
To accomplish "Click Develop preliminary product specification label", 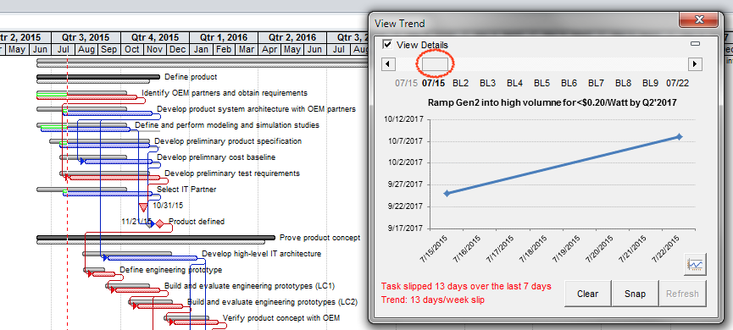I will (228, 141).
